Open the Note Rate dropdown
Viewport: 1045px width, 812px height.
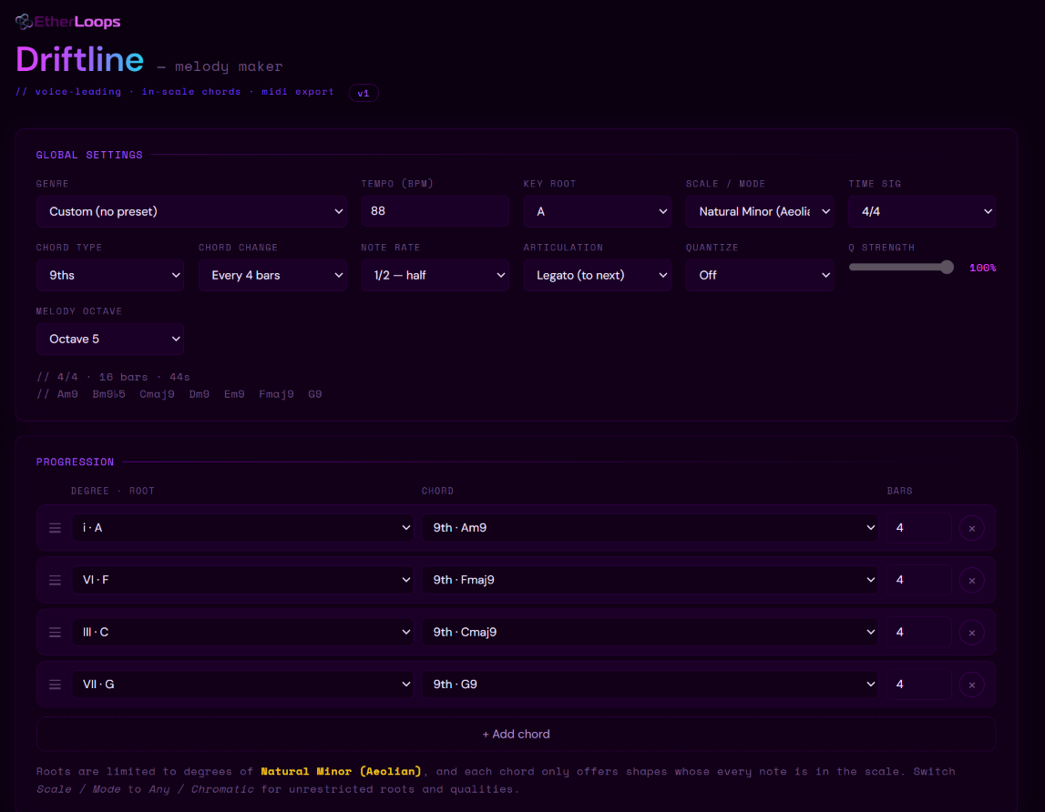click(435, 275)
